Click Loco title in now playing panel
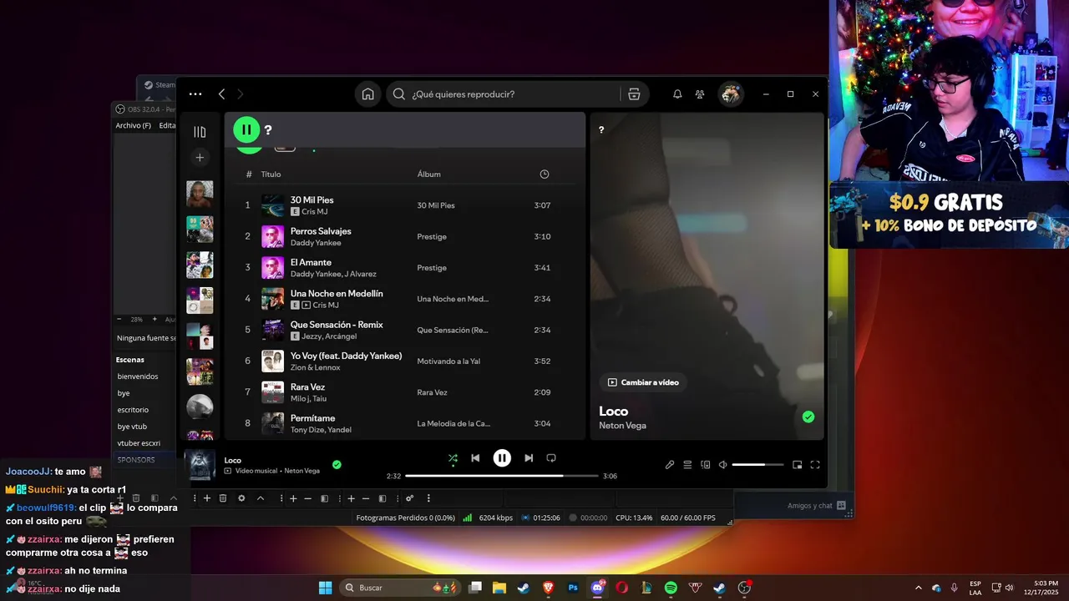 (613, 411)
